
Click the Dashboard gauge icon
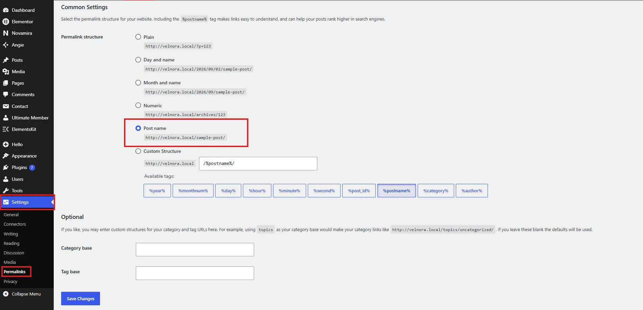[6, 10]
